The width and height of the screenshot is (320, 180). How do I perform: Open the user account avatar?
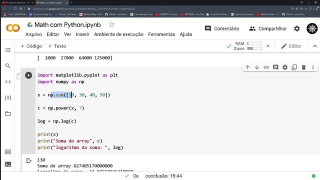point(312,28)
